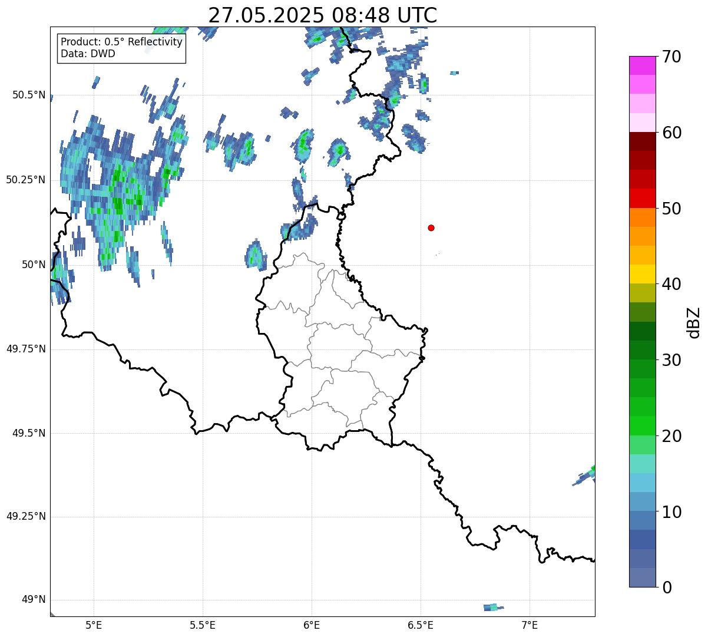The width and height of the screenshot is (708, 637).
Task: Click the magenta color band at colorbar top
Action: tap(642, 65)
